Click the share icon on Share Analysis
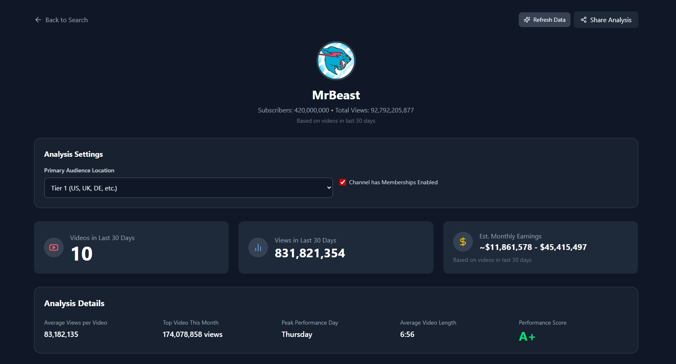Viewport: 676px width, 364px height. [583, 20]
